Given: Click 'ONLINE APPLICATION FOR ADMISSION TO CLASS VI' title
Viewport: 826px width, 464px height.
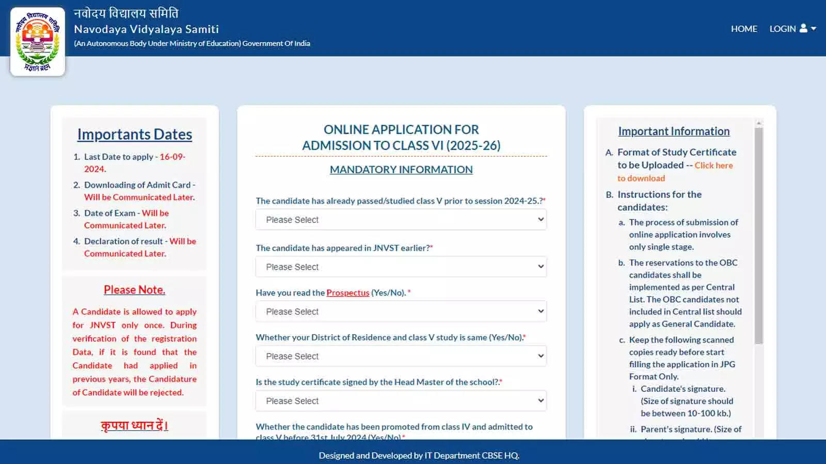Looking at the screenshot, I should (401, 137).
